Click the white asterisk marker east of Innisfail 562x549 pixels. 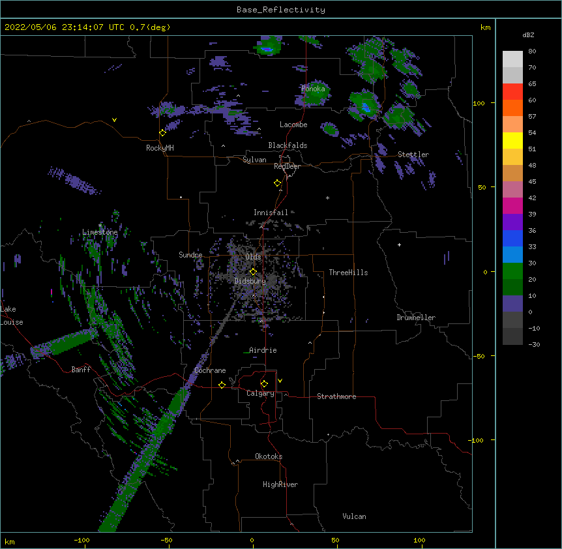pos(327,198)
